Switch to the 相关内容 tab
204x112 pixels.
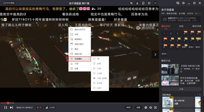197,26
